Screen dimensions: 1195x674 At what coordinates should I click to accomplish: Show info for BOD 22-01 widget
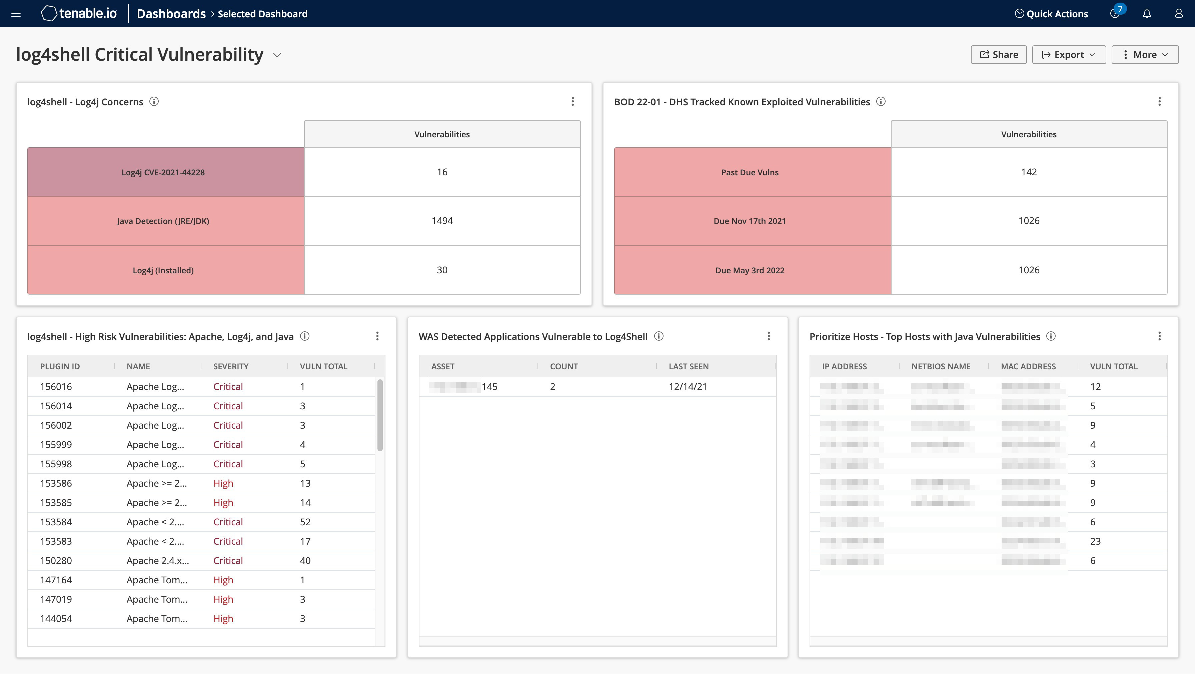881,102
